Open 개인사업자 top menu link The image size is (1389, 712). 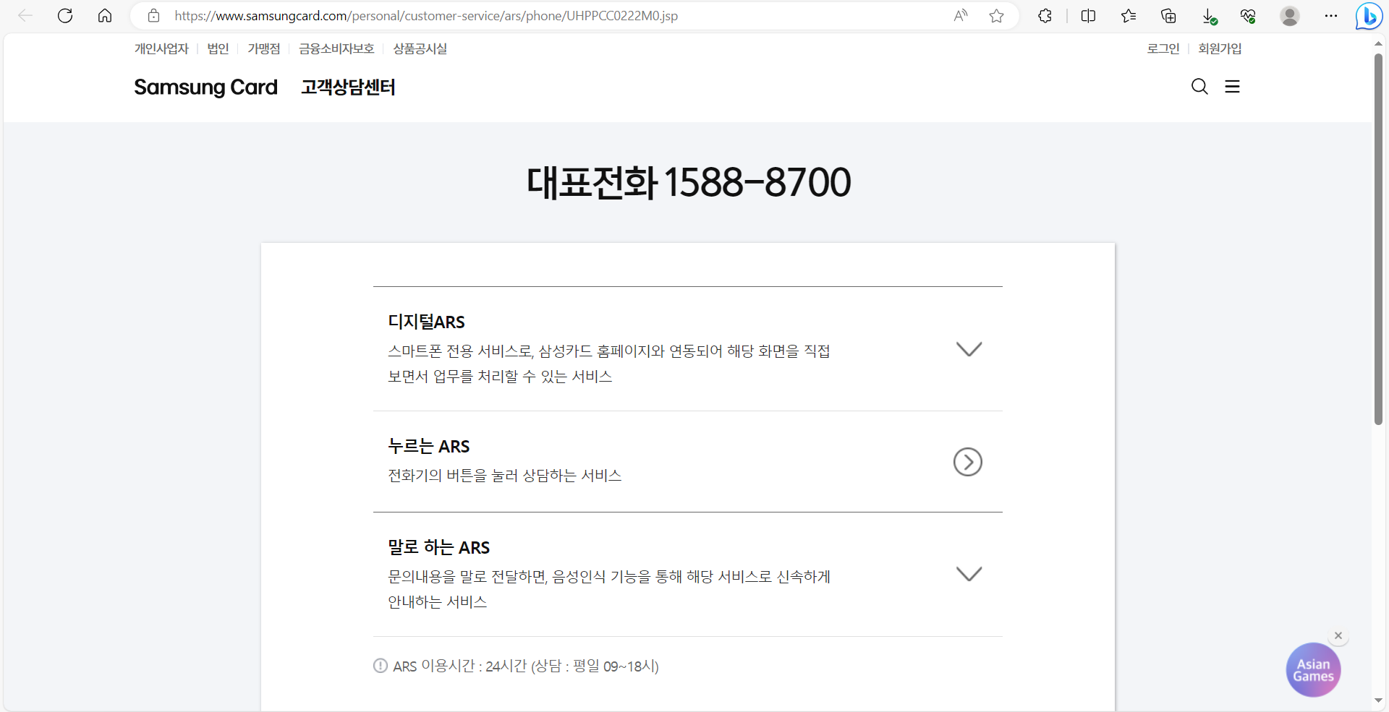click(x=161, y=48)
